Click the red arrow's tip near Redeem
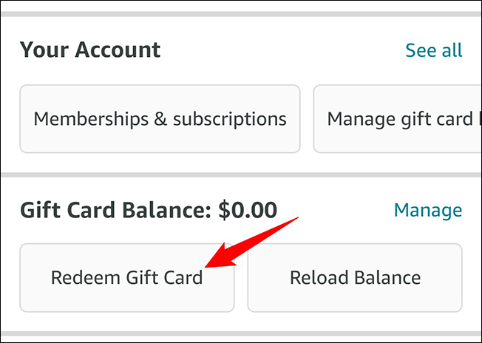Screen dimensions: 482x343 tap(206, 266)
